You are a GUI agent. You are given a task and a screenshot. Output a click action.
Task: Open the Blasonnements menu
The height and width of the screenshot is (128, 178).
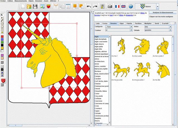[x=20, y=1]
